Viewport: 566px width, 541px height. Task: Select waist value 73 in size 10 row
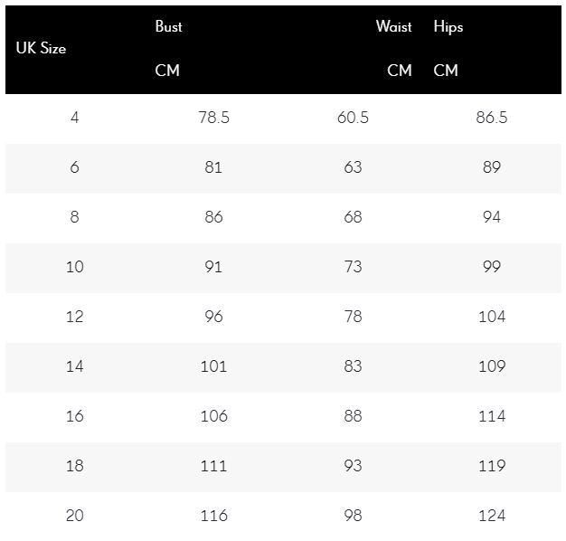353,267
